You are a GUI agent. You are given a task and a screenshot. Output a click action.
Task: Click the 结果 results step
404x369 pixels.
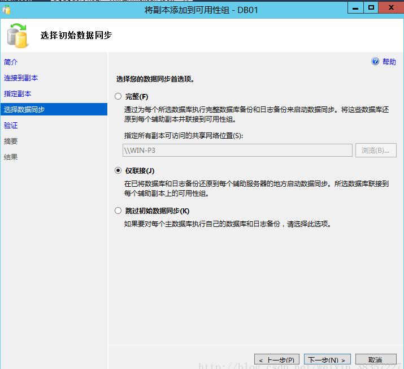point(11,157)
